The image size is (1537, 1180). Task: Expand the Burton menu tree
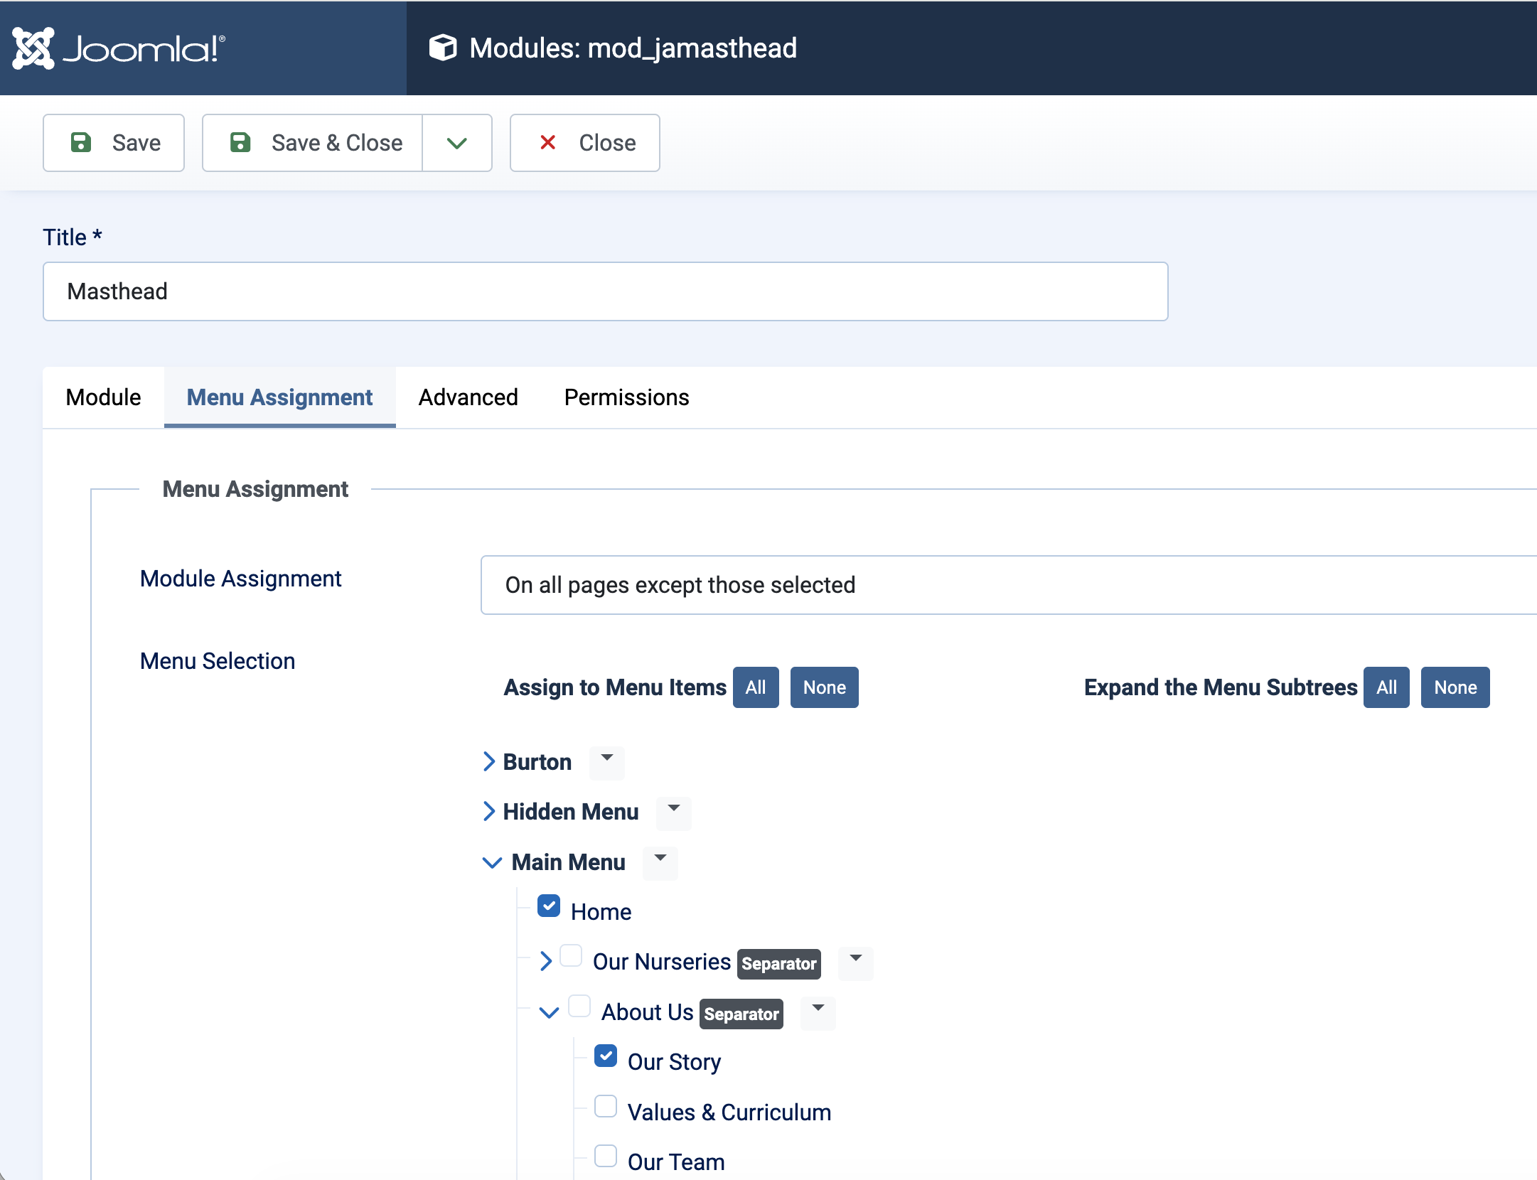click(489, 762)
